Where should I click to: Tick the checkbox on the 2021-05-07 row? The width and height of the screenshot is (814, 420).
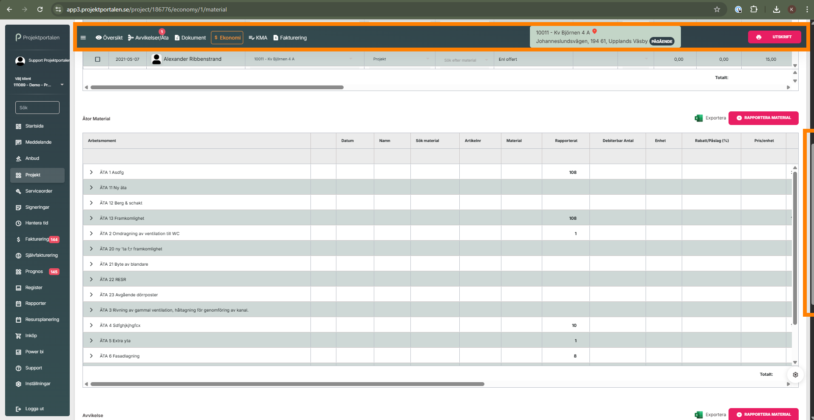pos(97,60)
